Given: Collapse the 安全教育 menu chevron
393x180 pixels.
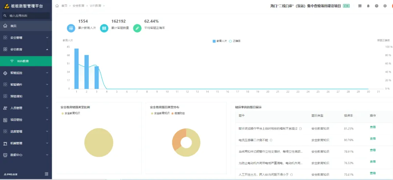Looking at the screenshot, I should coord(47,49).
